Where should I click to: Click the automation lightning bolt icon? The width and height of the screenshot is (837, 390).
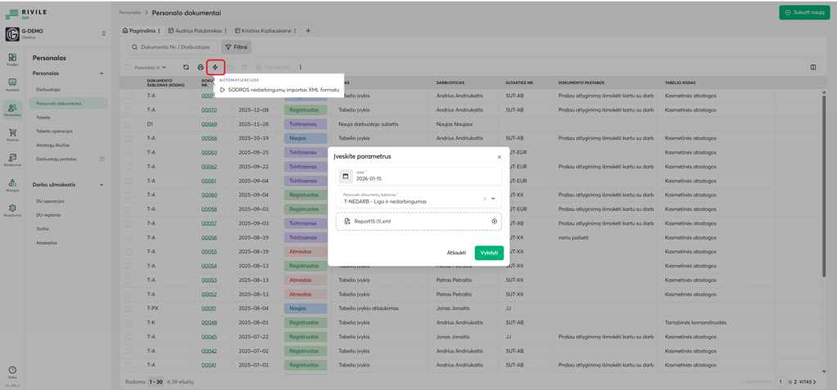pos(215,67)
